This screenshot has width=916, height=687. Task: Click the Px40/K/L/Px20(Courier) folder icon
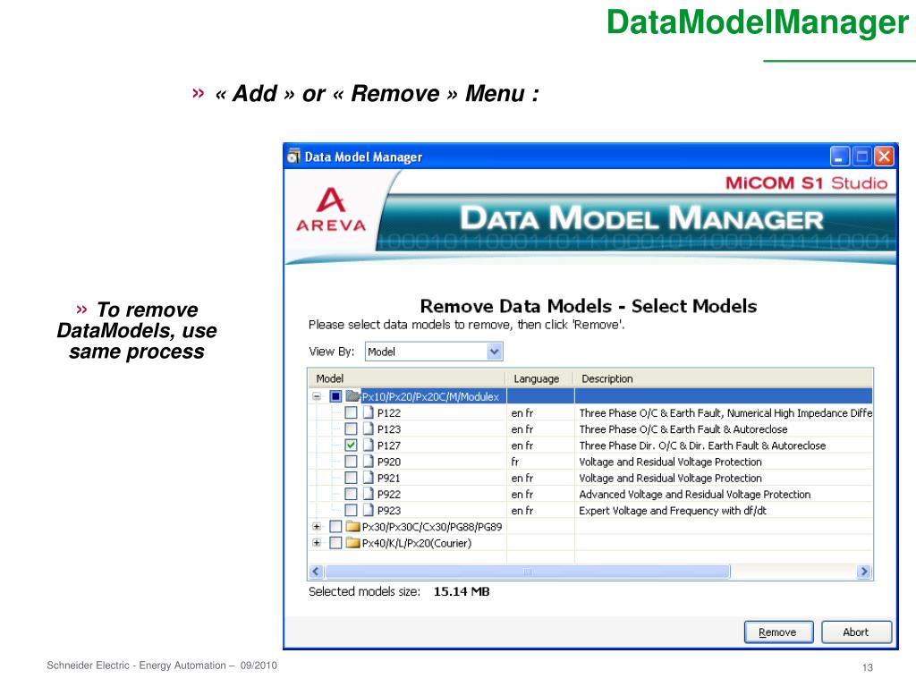[x=352, y=543]
